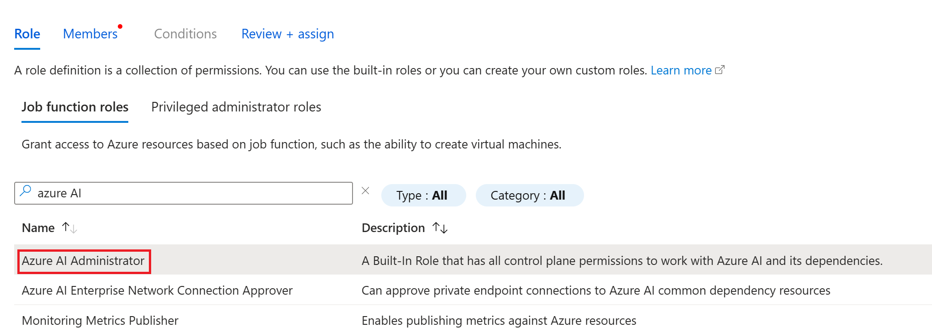Click the search magnifier icon
This screenshot has width=932, height=333.
point(26,191)
